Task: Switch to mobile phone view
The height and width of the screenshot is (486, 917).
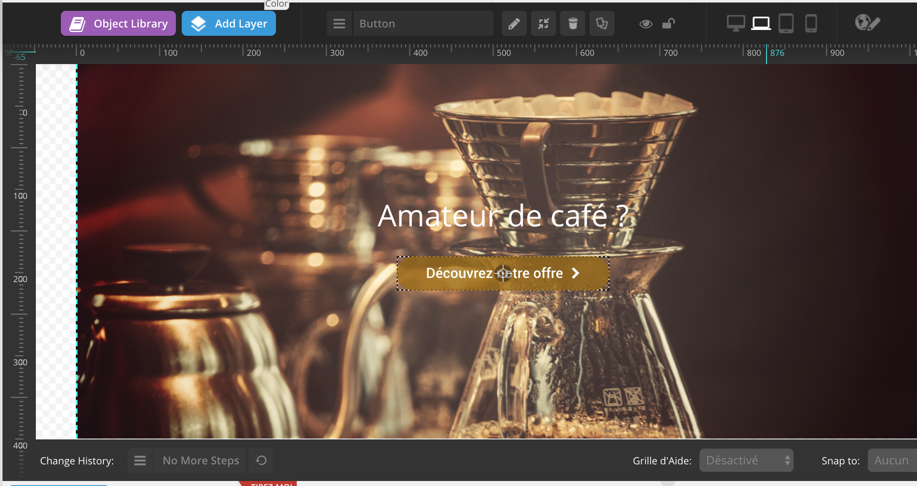Action: (811, 23)
